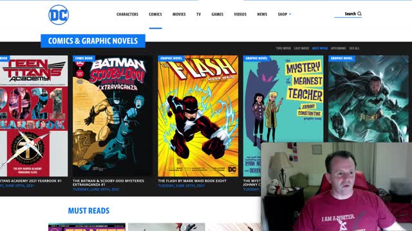Go to the News section
This screenshot has width=412, height=231.
coord(262,14)
